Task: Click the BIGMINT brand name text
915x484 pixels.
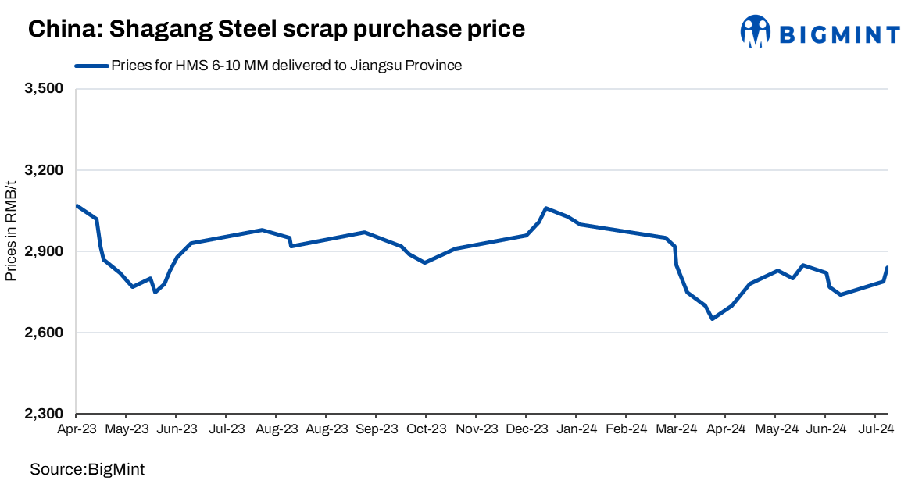Action: (839, 34)
